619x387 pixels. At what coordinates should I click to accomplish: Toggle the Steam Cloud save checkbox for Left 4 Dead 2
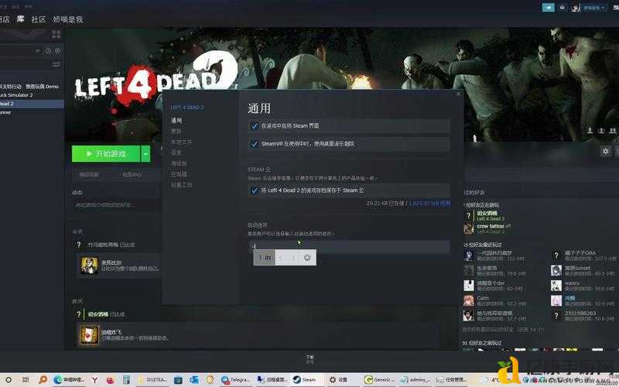[x=255, y=190]
